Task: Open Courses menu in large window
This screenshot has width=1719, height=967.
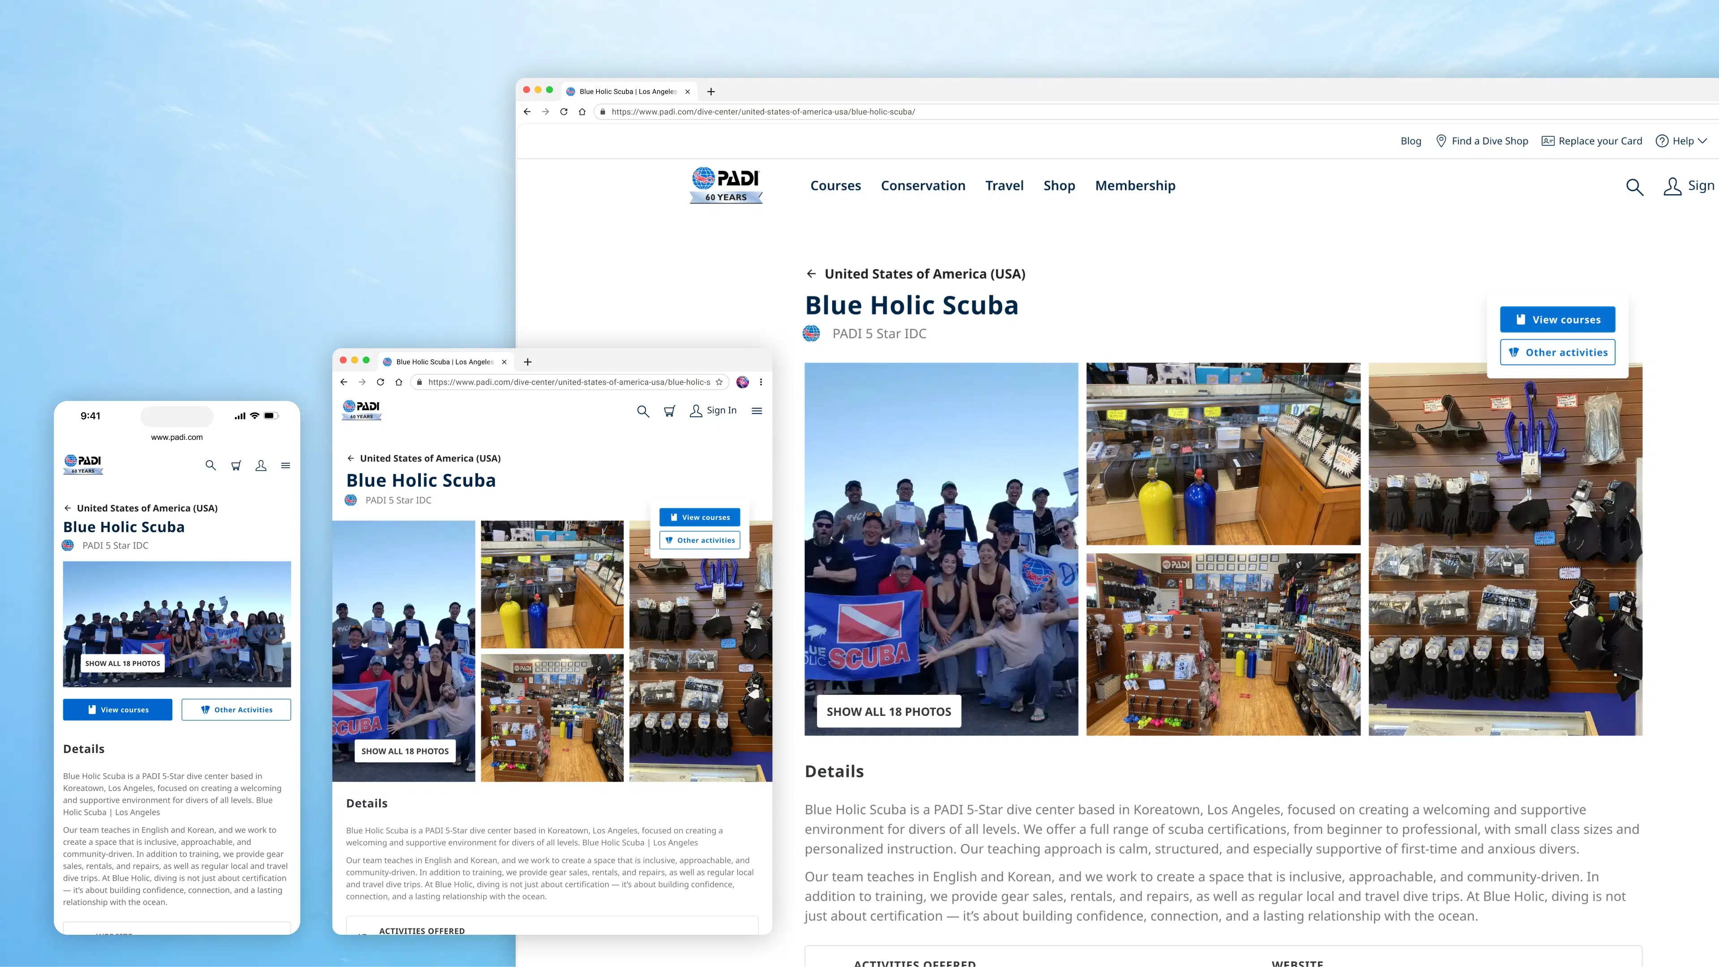Action: pos(835,185)
